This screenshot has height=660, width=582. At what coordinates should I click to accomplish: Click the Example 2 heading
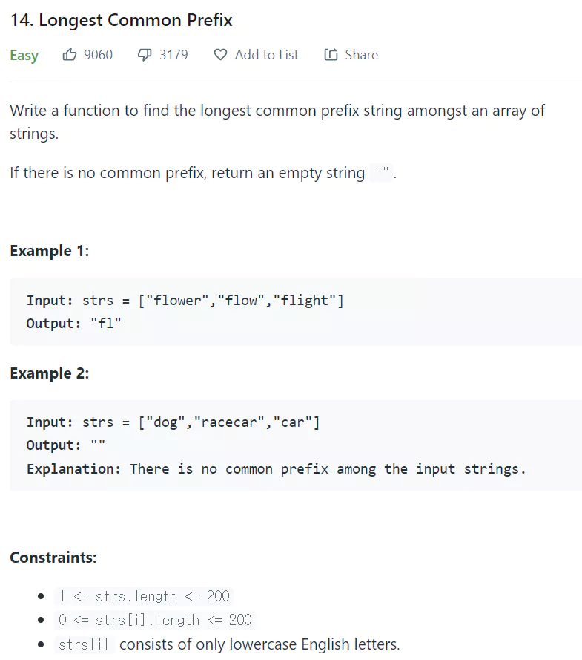pos(50,373)
